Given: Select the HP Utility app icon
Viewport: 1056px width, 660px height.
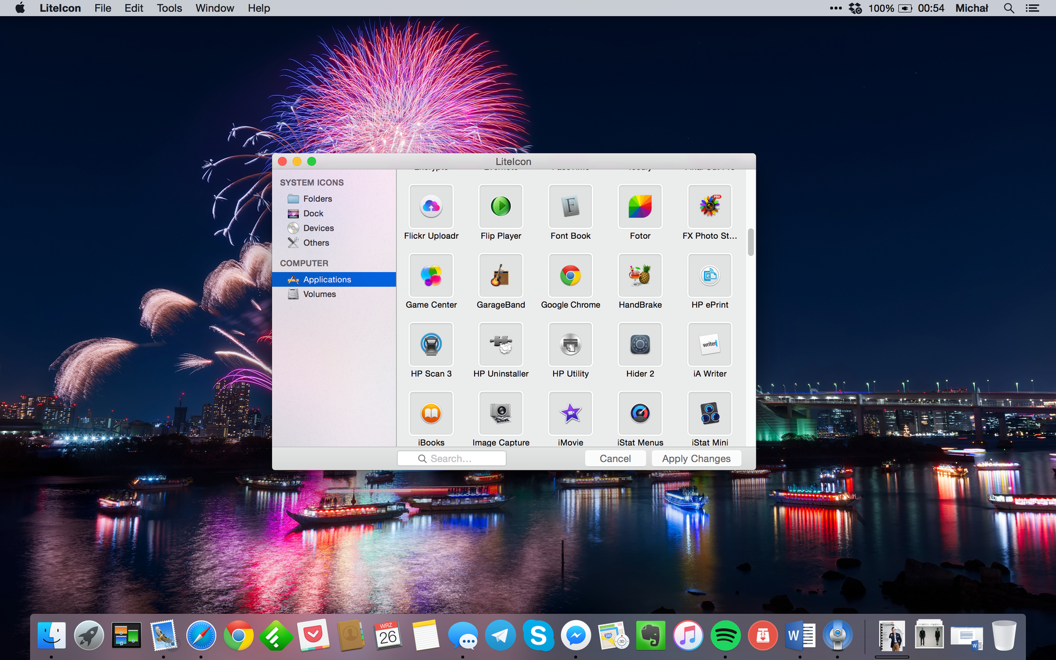Looking at the screenshot, I should coord(570,344).
